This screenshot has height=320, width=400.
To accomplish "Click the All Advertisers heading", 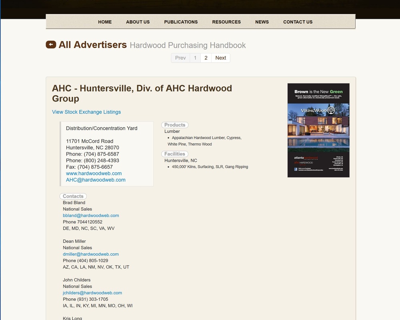I will [x=93, y=45].
